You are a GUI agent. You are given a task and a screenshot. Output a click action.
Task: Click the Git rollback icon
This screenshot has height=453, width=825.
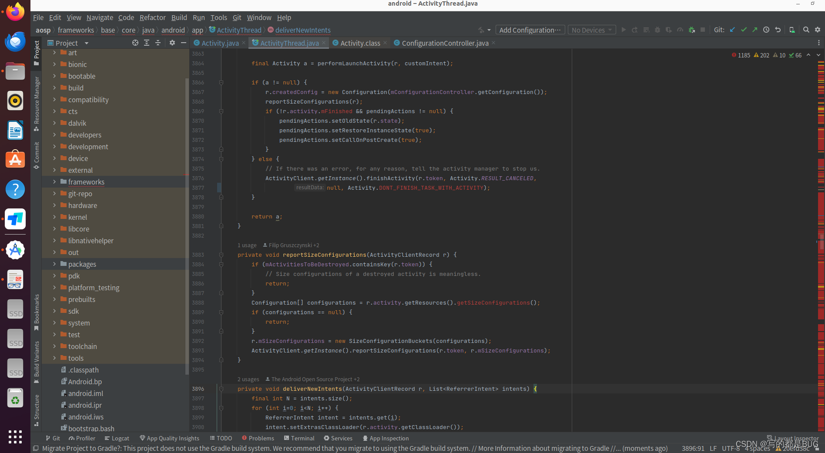click(x=778, y=30)
